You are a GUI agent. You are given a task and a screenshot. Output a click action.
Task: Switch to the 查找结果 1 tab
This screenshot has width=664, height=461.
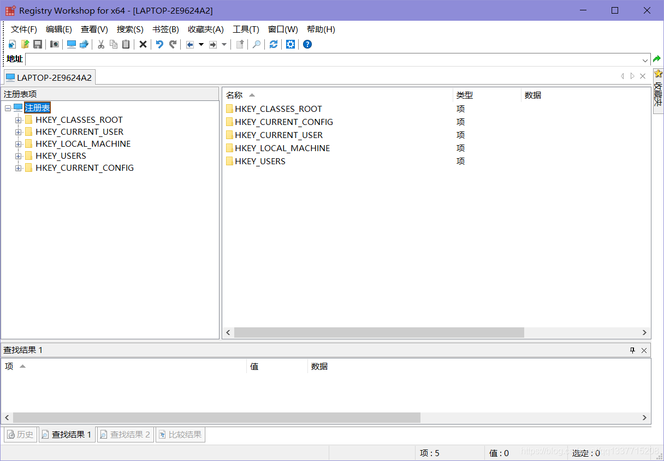67,435
